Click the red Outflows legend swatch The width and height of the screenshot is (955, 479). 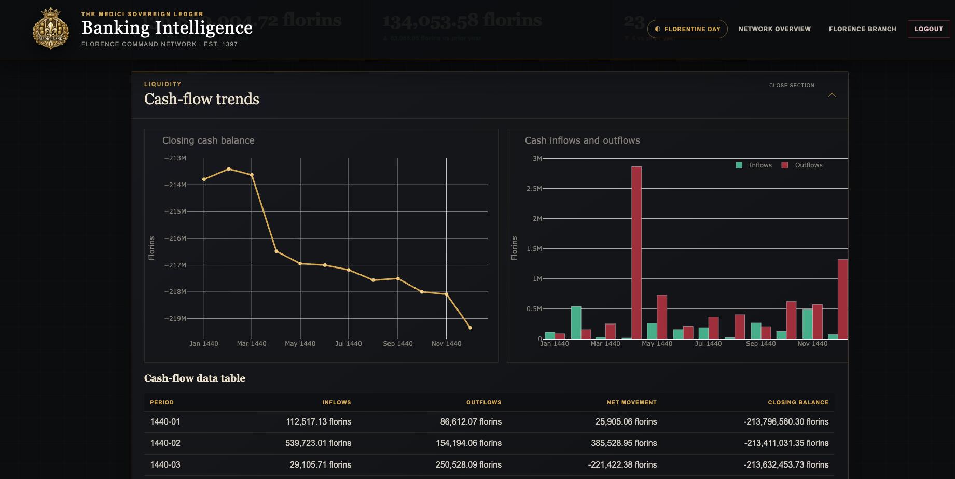click(x=785, y=165)
